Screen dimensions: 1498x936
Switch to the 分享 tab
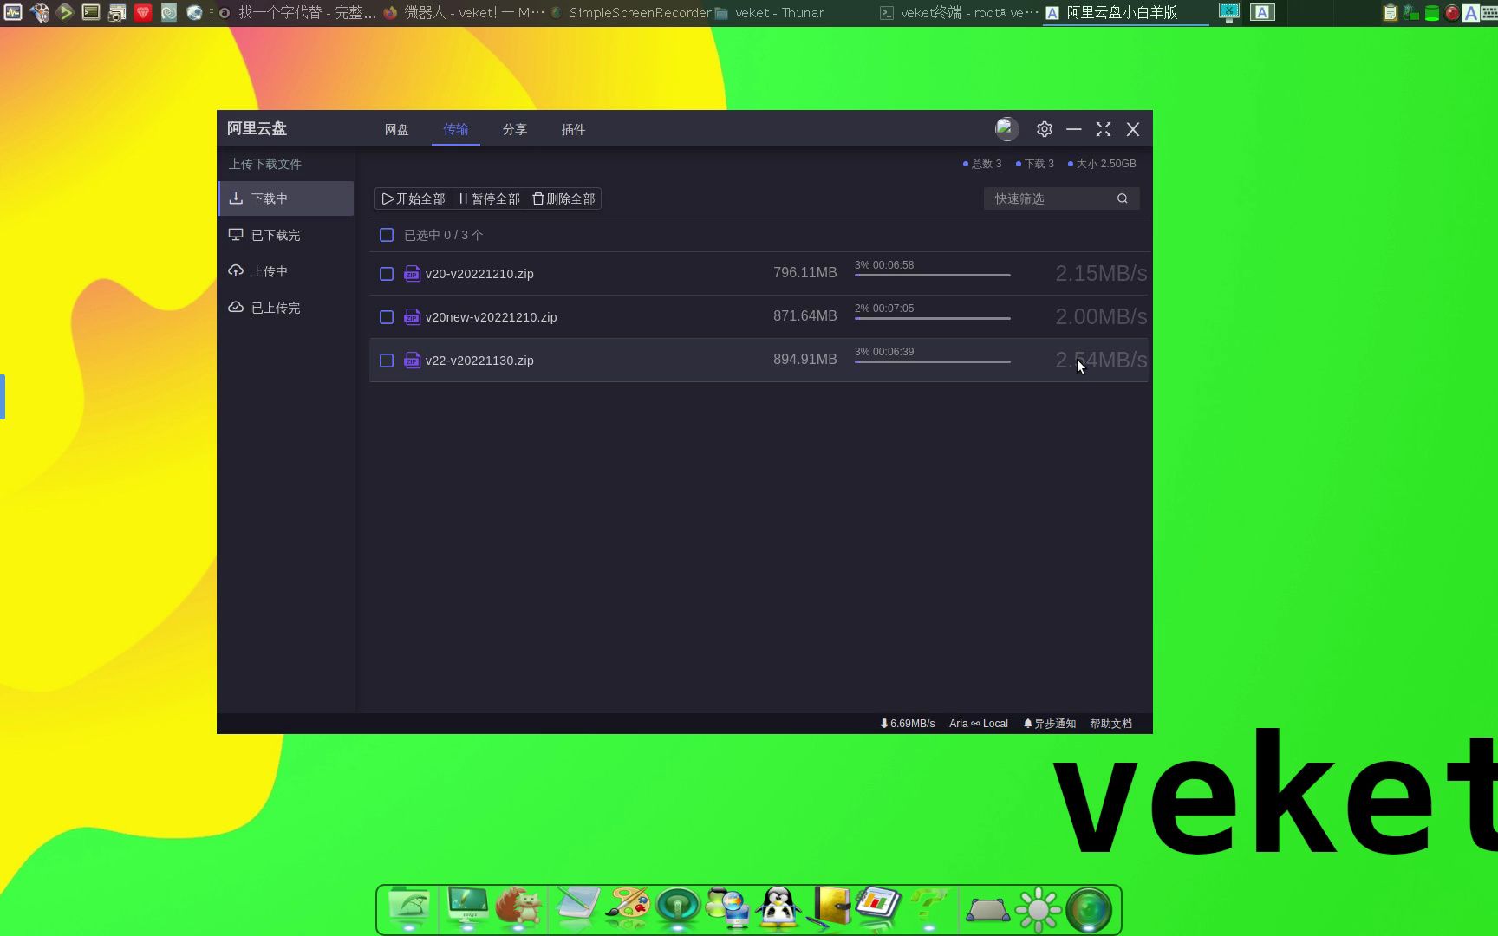[x=514, y=129]
